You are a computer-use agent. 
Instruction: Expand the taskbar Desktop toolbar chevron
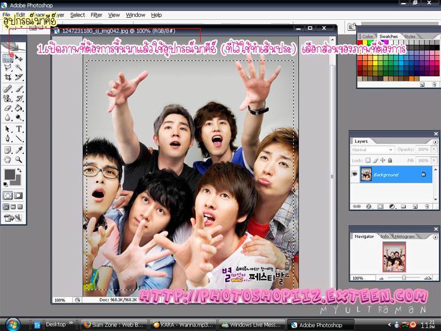(x=71, y=323)
